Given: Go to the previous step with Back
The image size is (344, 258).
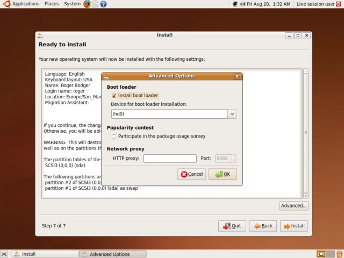Looking at the screenshot, I should [263, 226].
